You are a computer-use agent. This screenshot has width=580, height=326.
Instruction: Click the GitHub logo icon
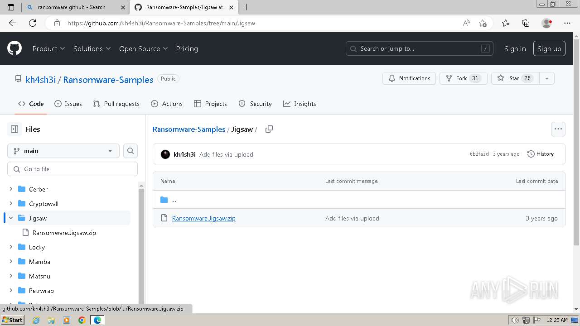click(14, 48)
